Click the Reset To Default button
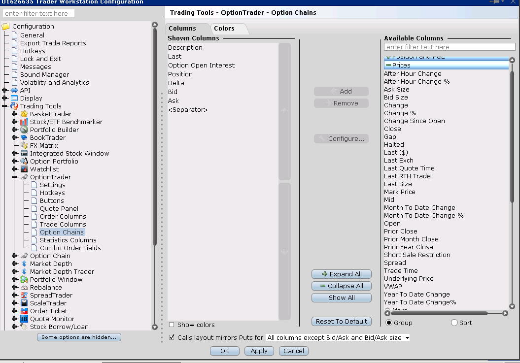Viewport: 520px width, 363px height. [342, 321]
